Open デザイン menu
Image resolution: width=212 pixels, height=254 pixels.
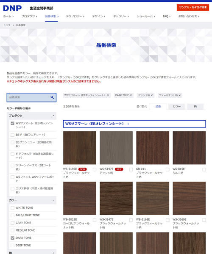click(99, 16)
